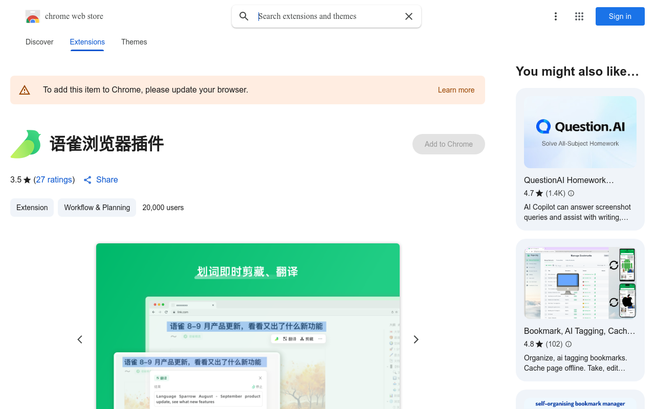Viewport: 655px width, 409px height.
Task: Open the Google apps grid
Action: click(579, 16)
